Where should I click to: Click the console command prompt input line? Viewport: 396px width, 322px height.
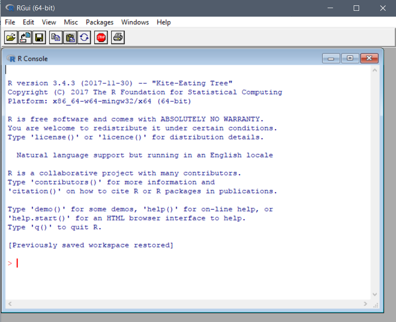(x=188, y=263)
